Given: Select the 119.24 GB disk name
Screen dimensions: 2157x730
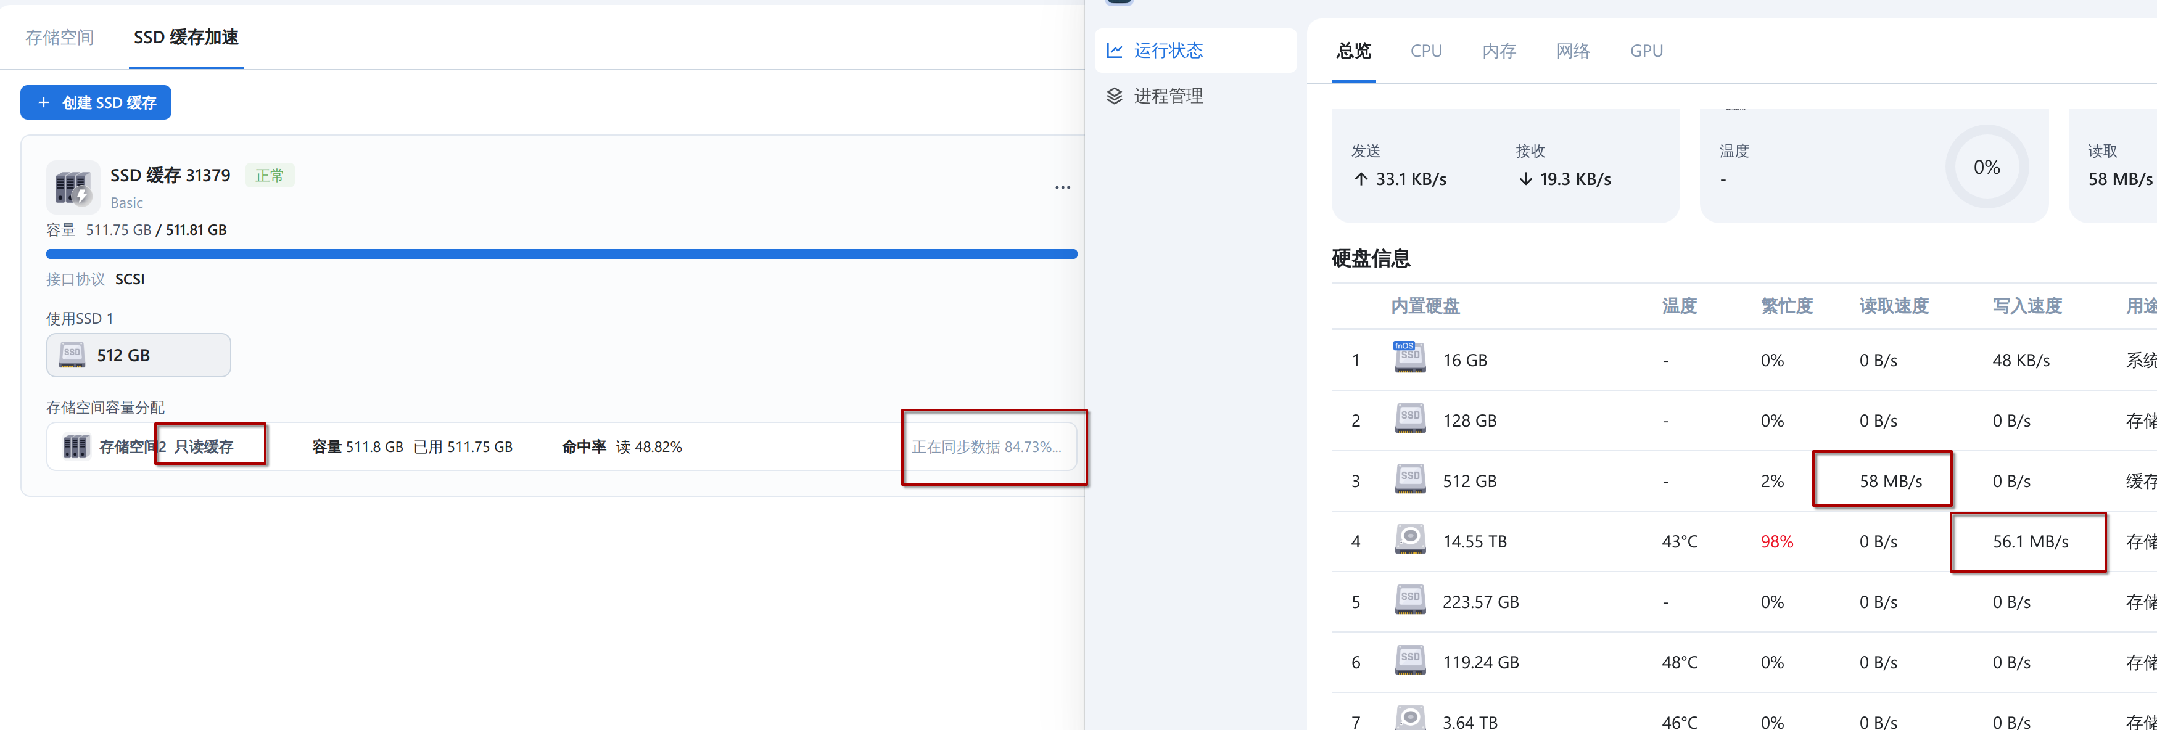Looking at the screenshot, I should click(x=1480, y=662).
